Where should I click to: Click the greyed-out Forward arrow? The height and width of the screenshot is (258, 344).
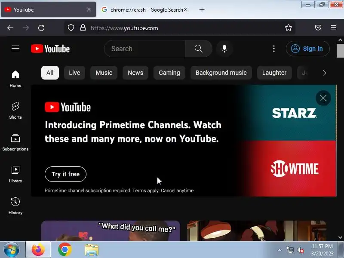[26, 28]
